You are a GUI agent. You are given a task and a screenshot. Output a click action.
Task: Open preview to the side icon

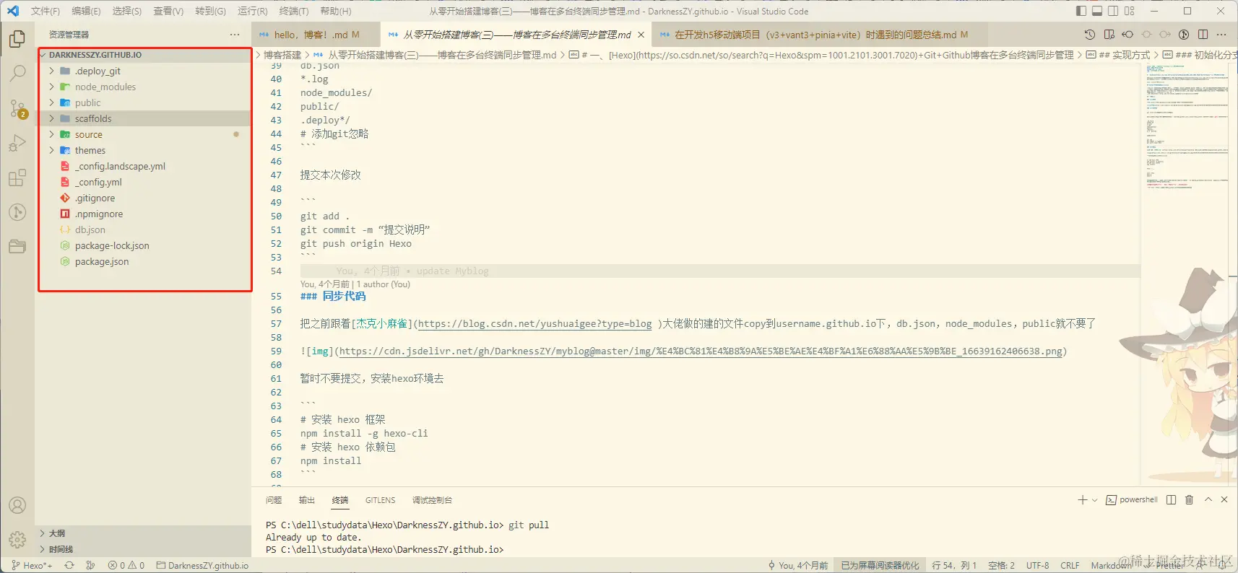(x=1109, y=35)
